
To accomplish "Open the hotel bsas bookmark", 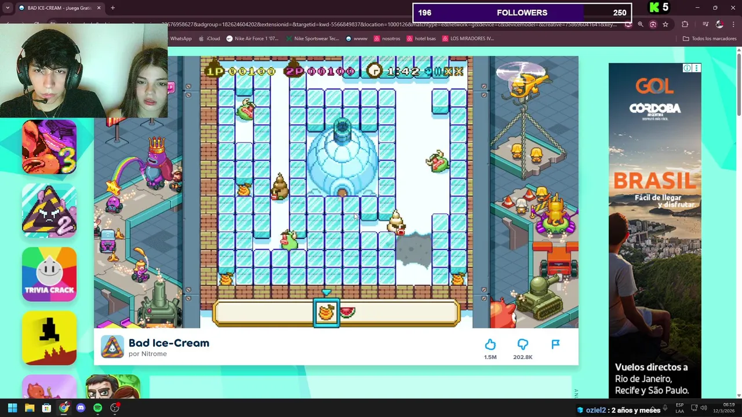I will [421, 39].
